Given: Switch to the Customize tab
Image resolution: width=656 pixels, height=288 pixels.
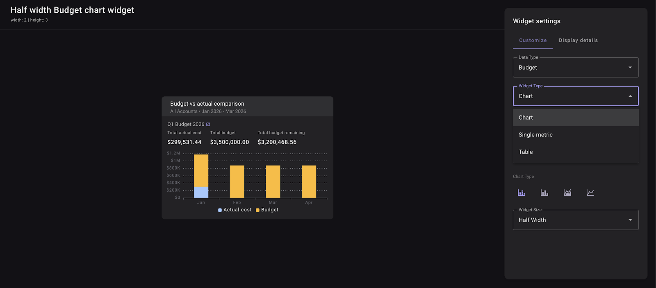Looking at the screenshot, I should coord(533,40).
